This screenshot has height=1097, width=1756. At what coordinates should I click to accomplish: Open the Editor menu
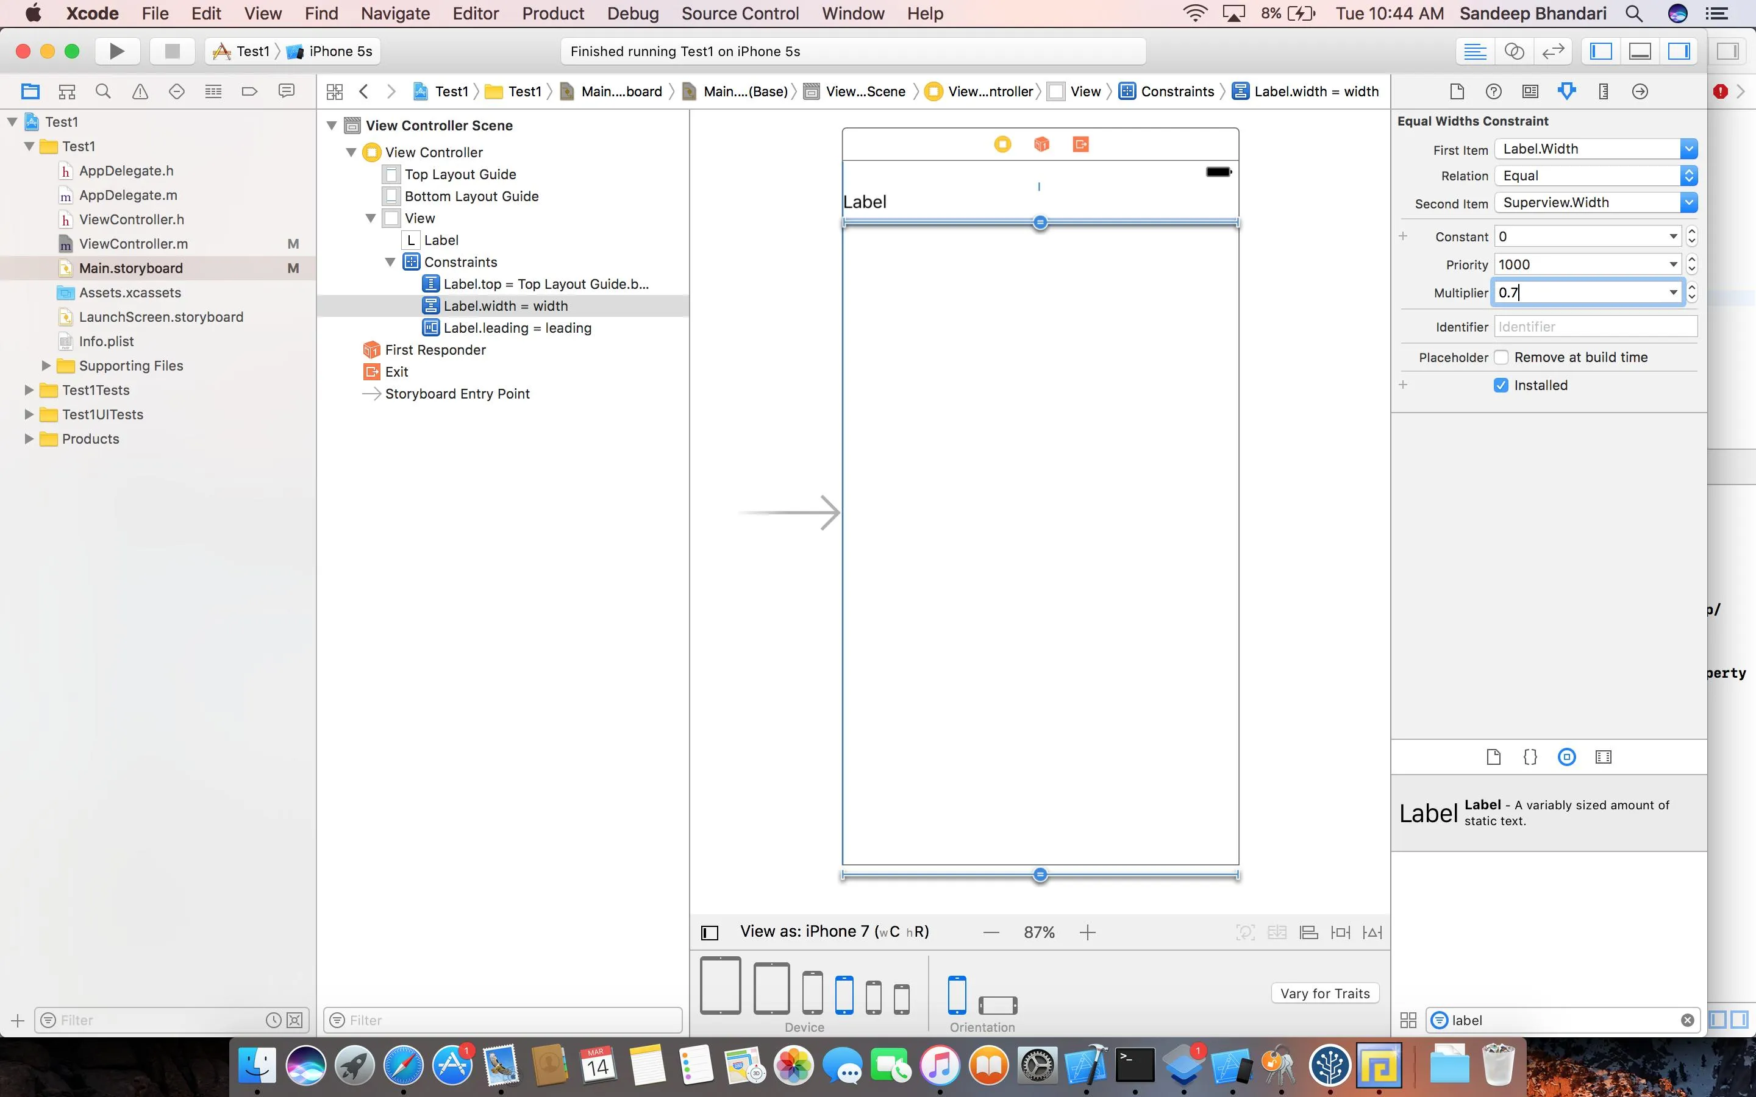476,13
